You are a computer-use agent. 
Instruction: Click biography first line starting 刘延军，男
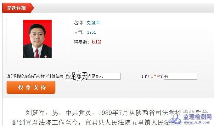[x=117, y=113]
